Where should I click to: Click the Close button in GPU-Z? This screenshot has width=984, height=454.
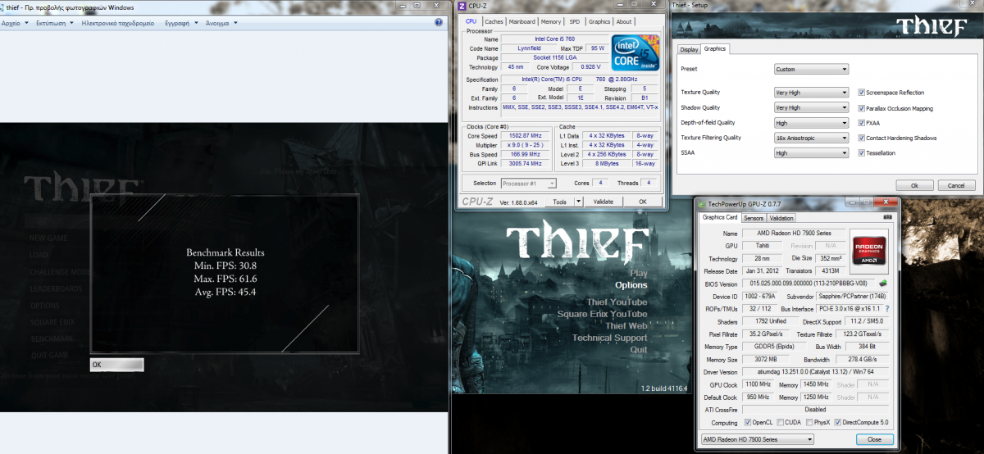tap(873, 439)
